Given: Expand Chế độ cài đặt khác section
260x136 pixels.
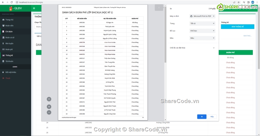Looking at the screenshot, I should [x=192, y=48].
